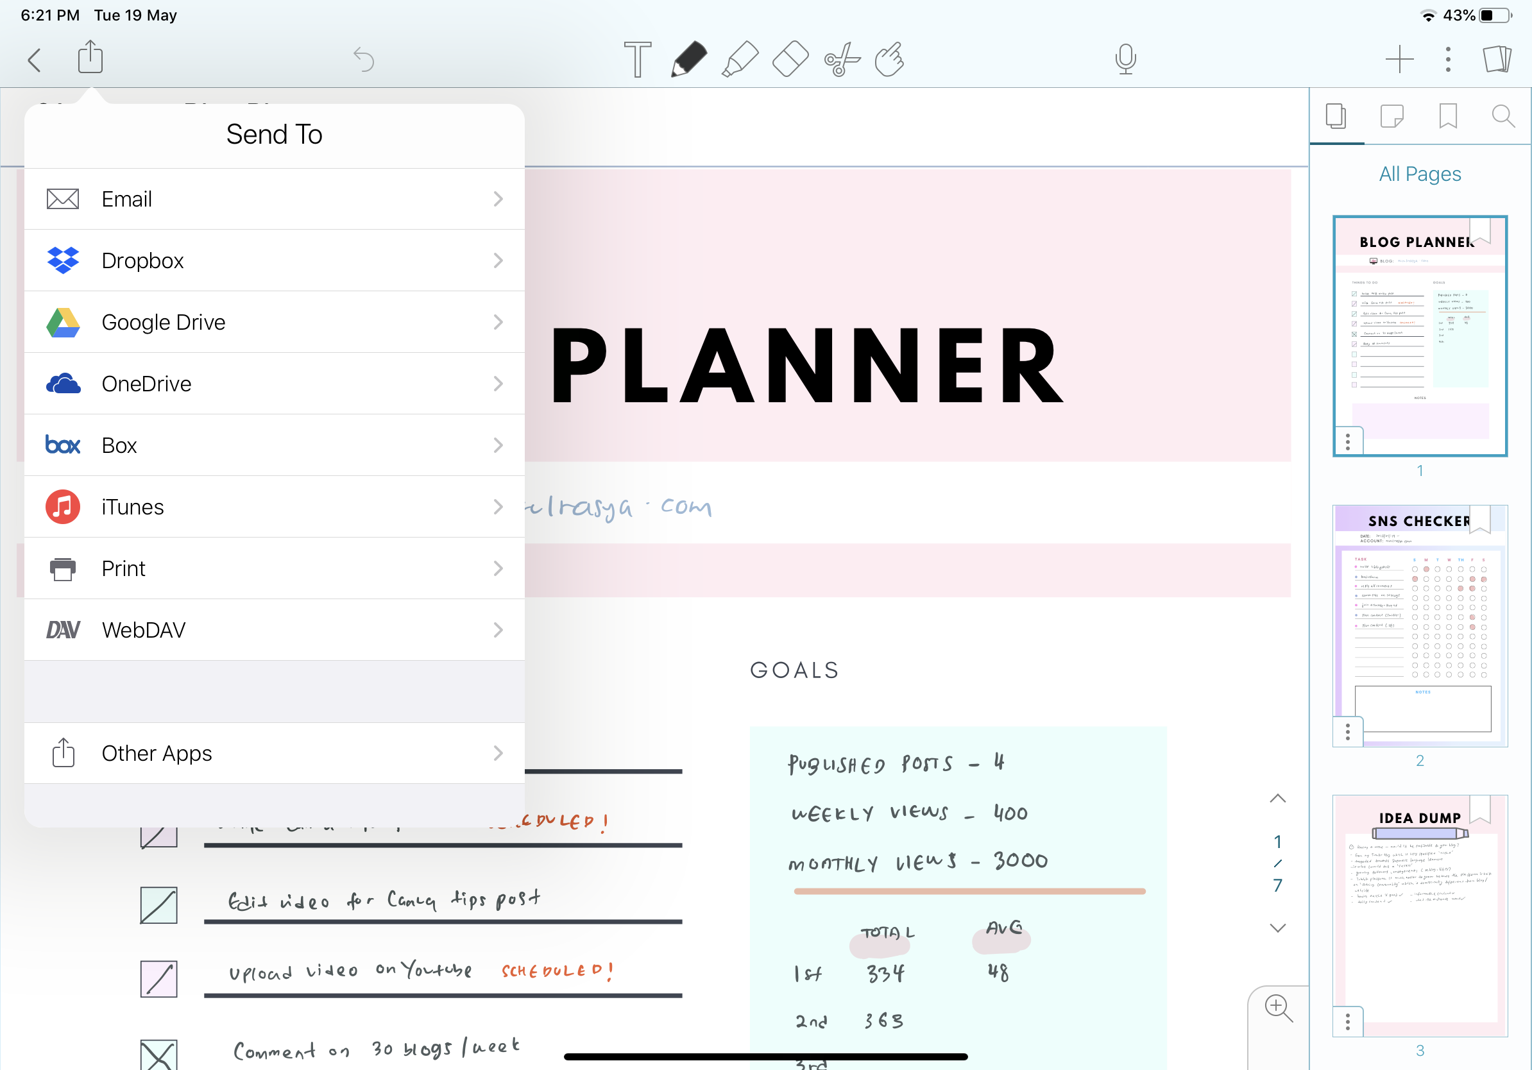Screen dimensions: 1532x1070
Task: Select the Scissors cut tool
Action: (x=842, y=60)
